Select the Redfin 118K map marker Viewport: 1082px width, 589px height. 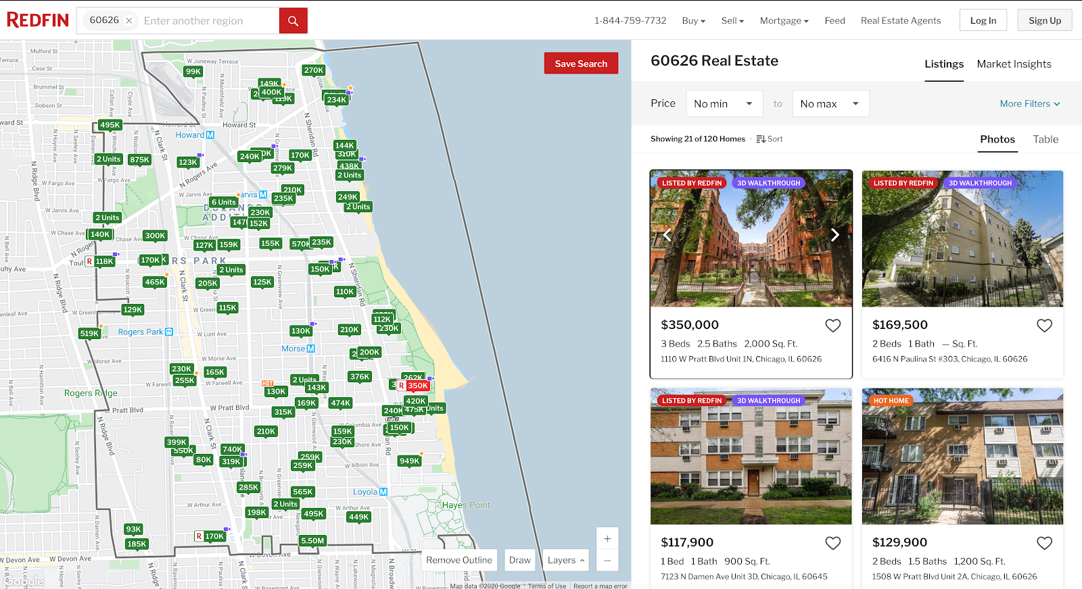click(x=99, y=261)
